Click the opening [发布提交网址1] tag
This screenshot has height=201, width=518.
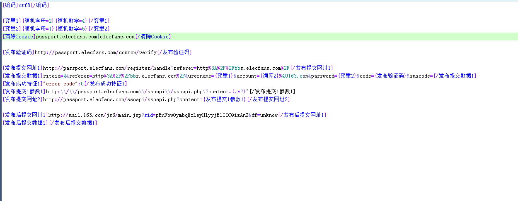click(22, 68)
